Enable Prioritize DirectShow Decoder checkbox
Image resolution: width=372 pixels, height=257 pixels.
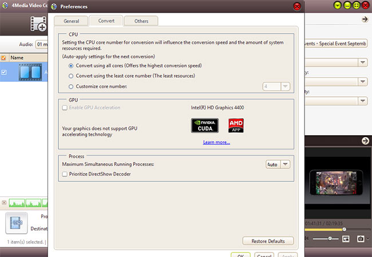[x=65, y=174]
